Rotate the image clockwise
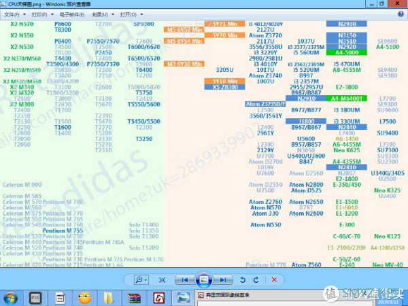 (256, 279)
